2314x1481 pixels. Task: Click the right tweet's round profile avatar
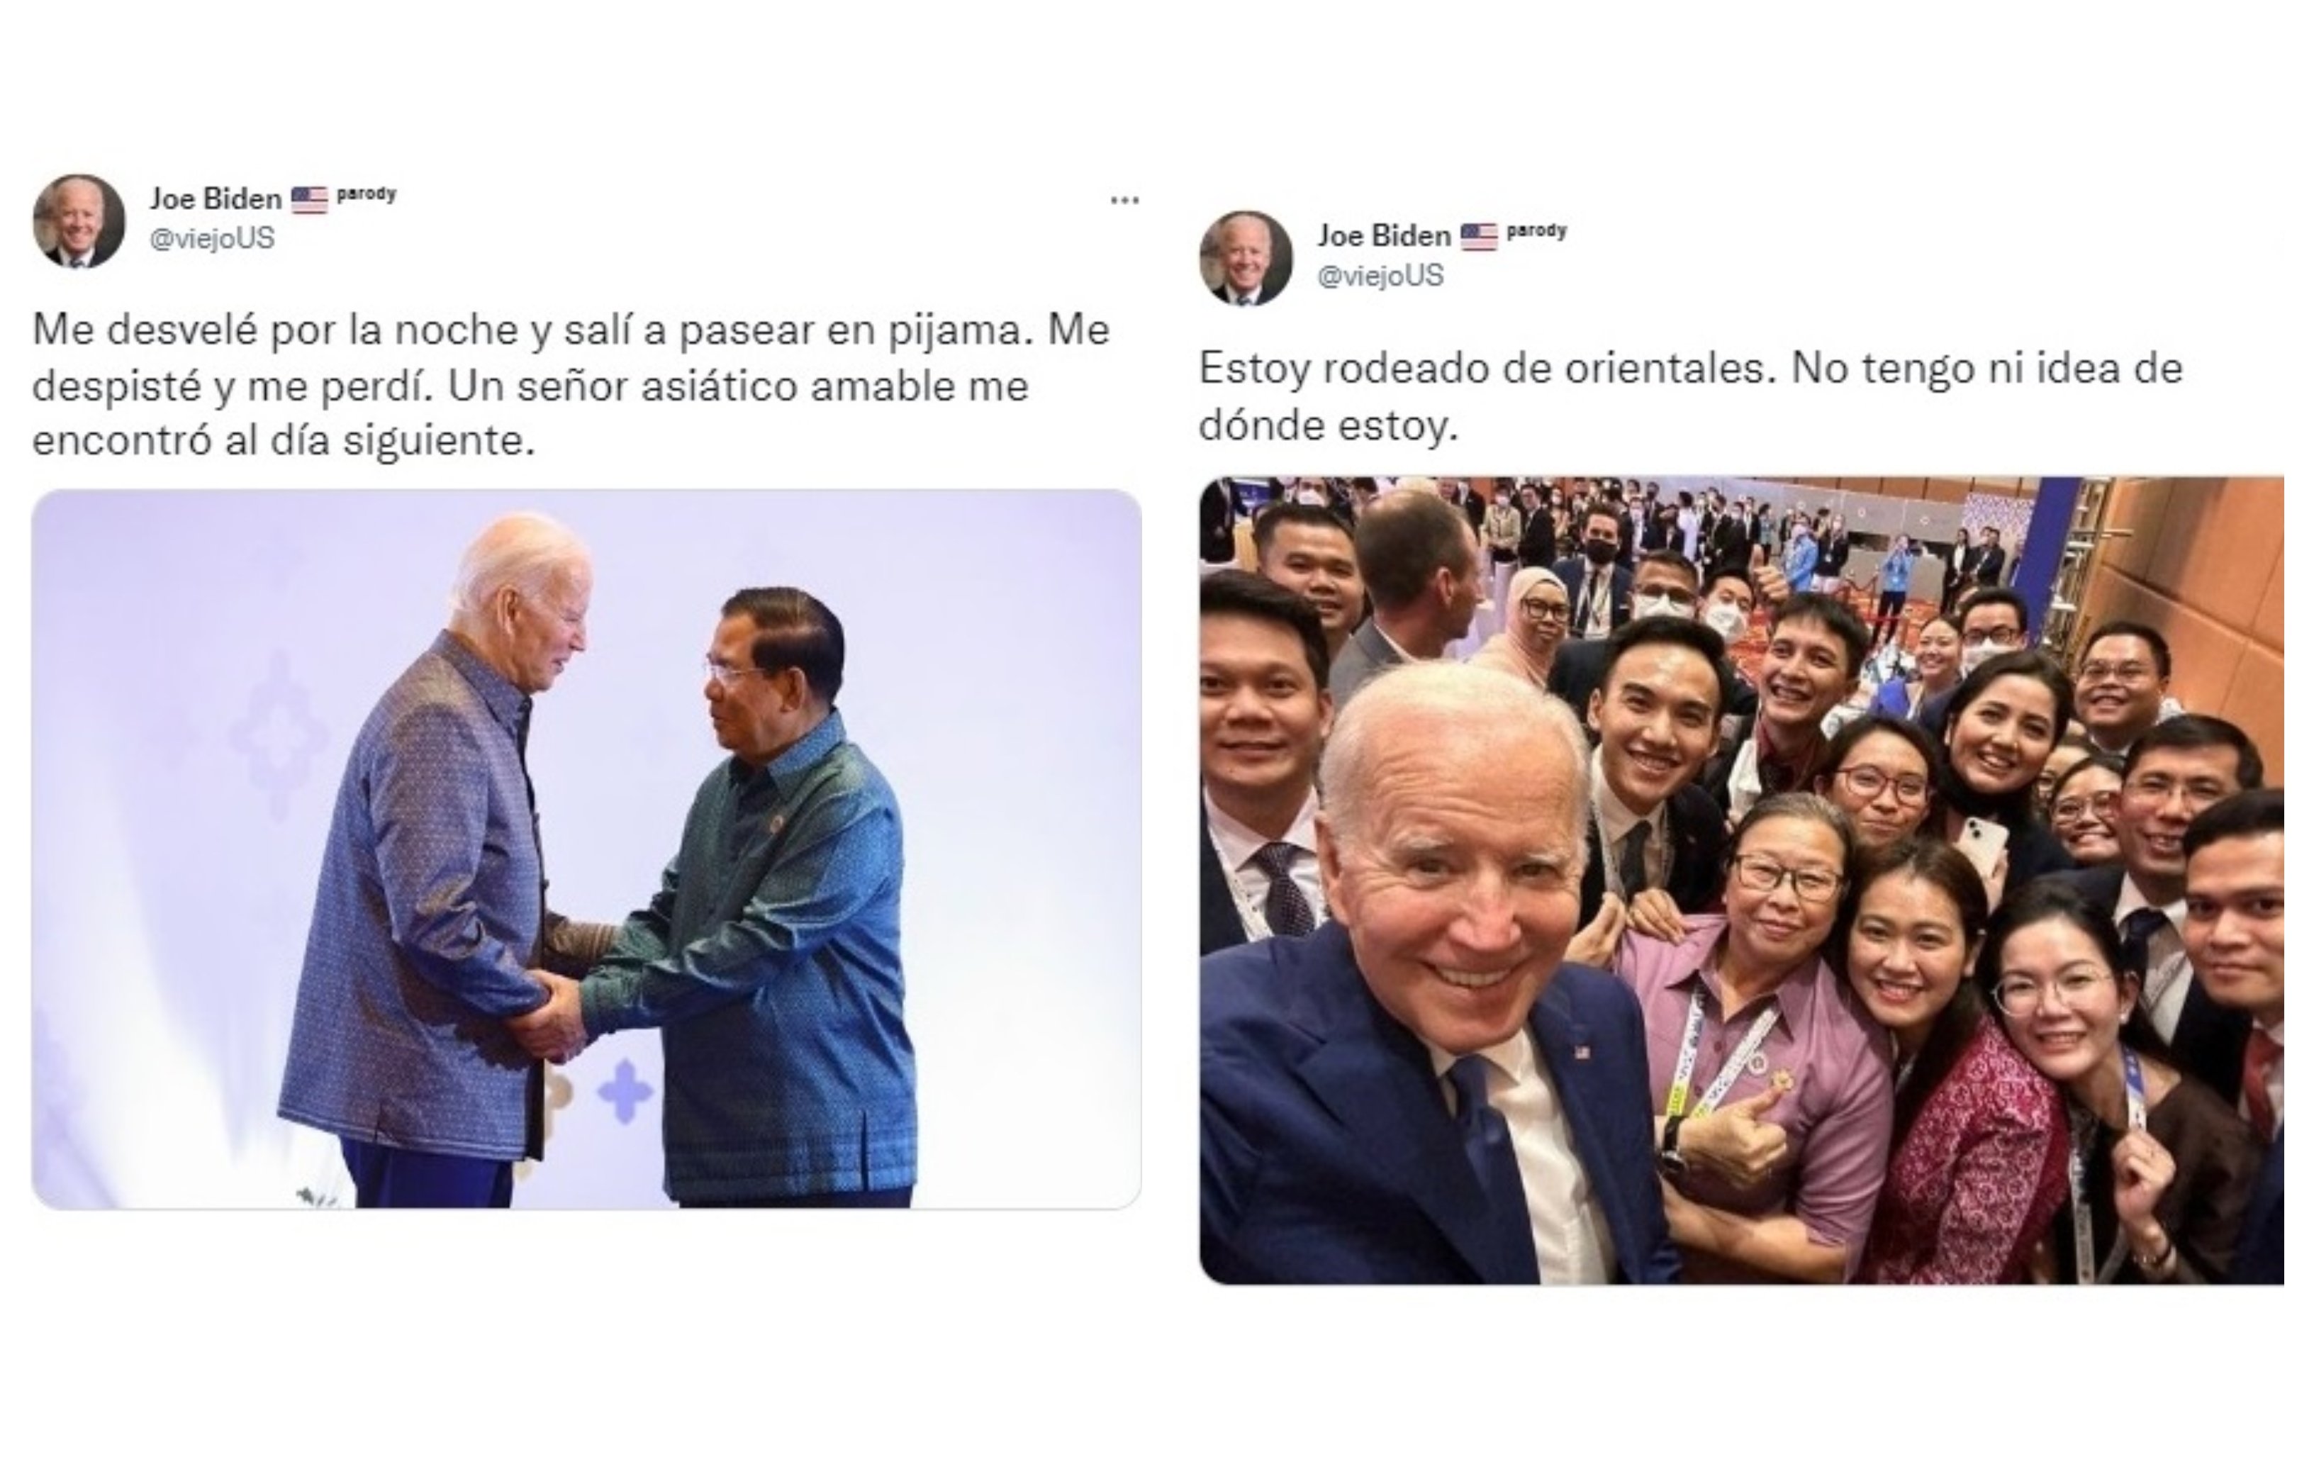[1246, 258]
